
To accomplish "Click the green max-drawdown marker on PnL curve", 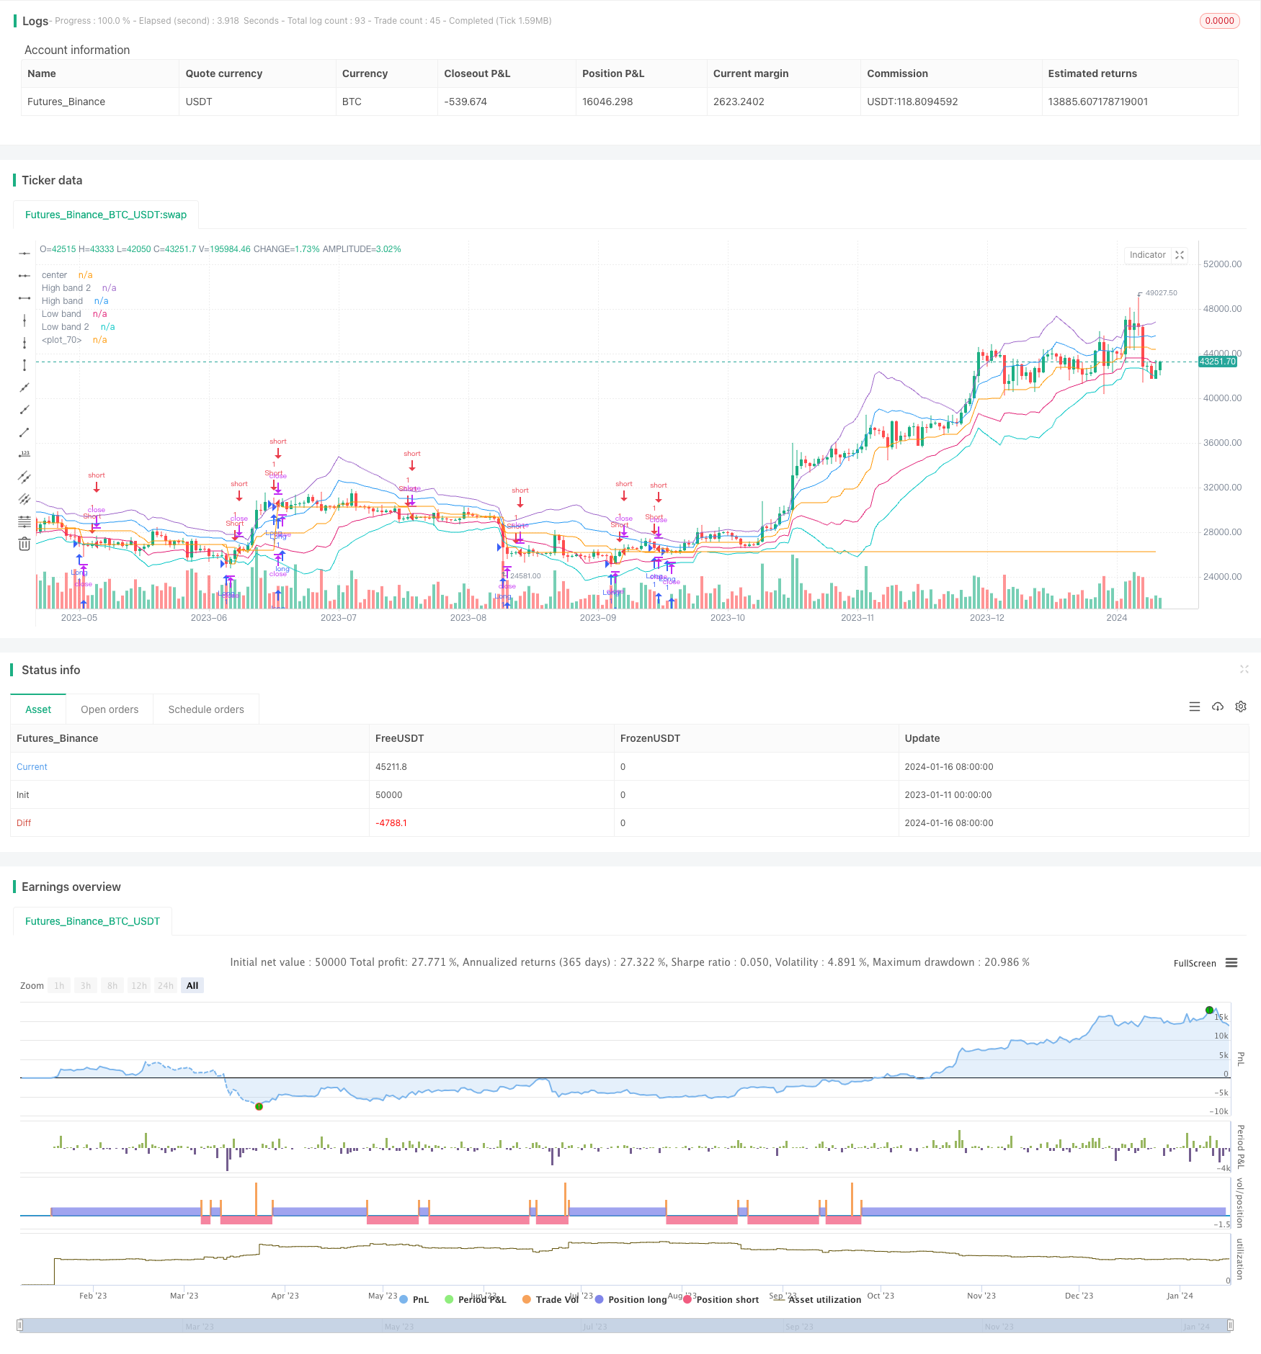I will click(259, 1106).
